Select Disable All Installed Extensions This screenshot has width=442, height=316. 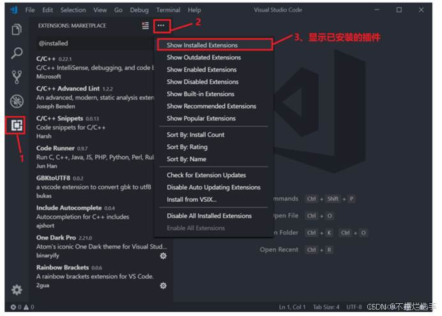coord(214,216)
